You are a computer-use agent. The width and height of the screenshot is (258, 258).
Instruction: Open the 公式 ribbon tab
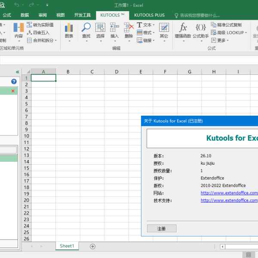click(7, 15)
